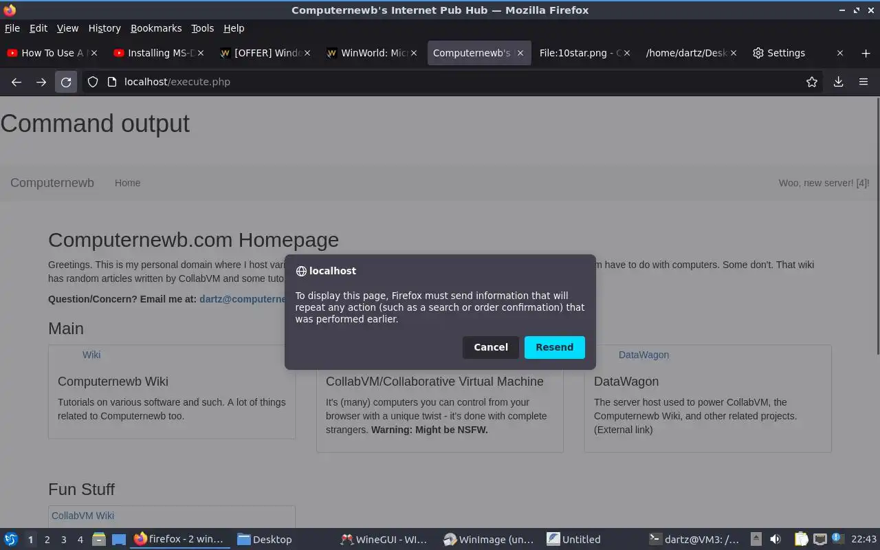This screenshot has width=880, height=550.
Task: Open the Edit menu
Action: tap(38, 28)
